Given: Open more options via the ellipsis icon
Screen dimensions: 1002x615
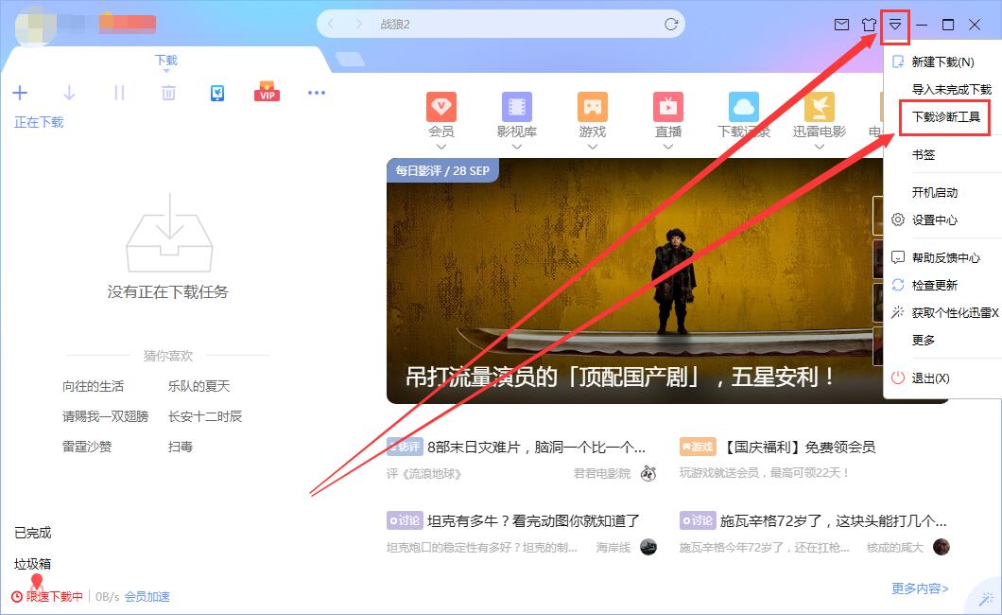Looking at the screenshot, I should coord(317,92).
